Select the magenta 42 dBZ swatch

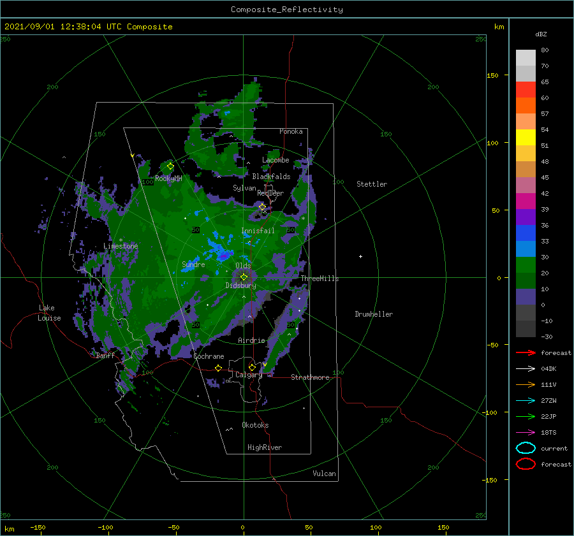(x=526, y=201)
